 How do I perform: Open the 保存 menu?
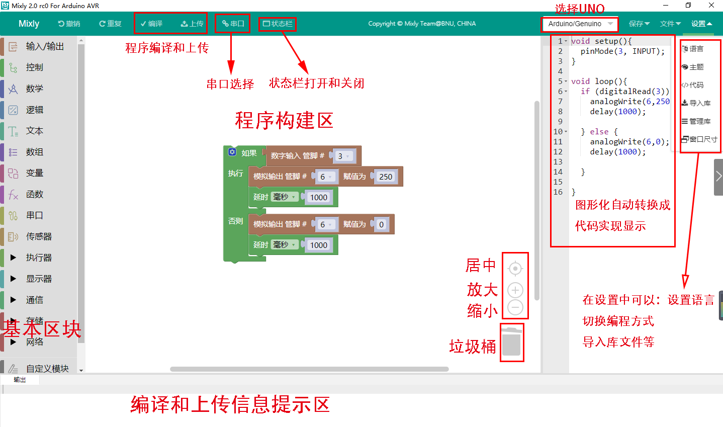click(x=639, y=24)
